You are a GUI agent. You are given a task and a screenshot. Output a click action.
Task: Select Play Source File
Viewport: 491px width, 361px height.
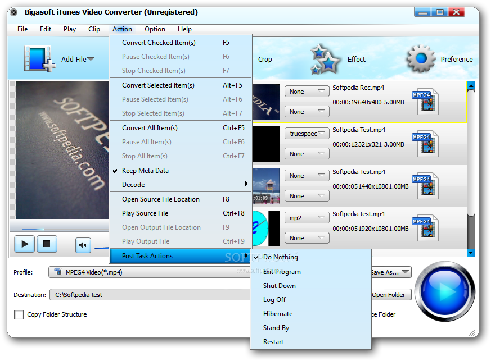coord(181,213)
